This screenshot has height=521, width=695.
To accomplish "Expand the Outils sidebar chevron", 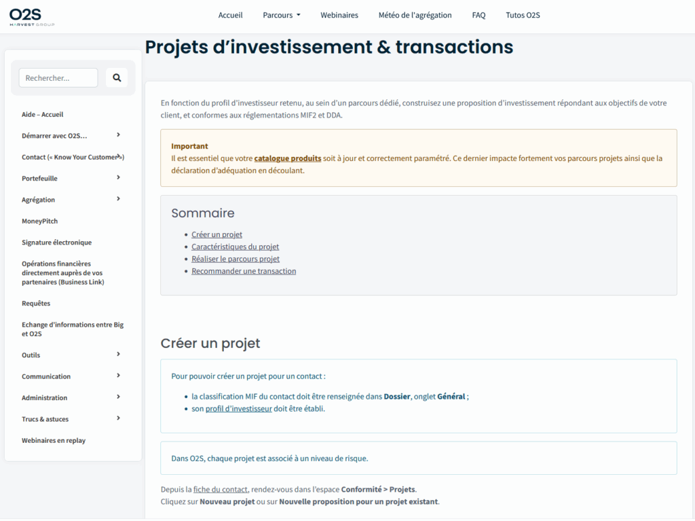I will tap(118, 355).
